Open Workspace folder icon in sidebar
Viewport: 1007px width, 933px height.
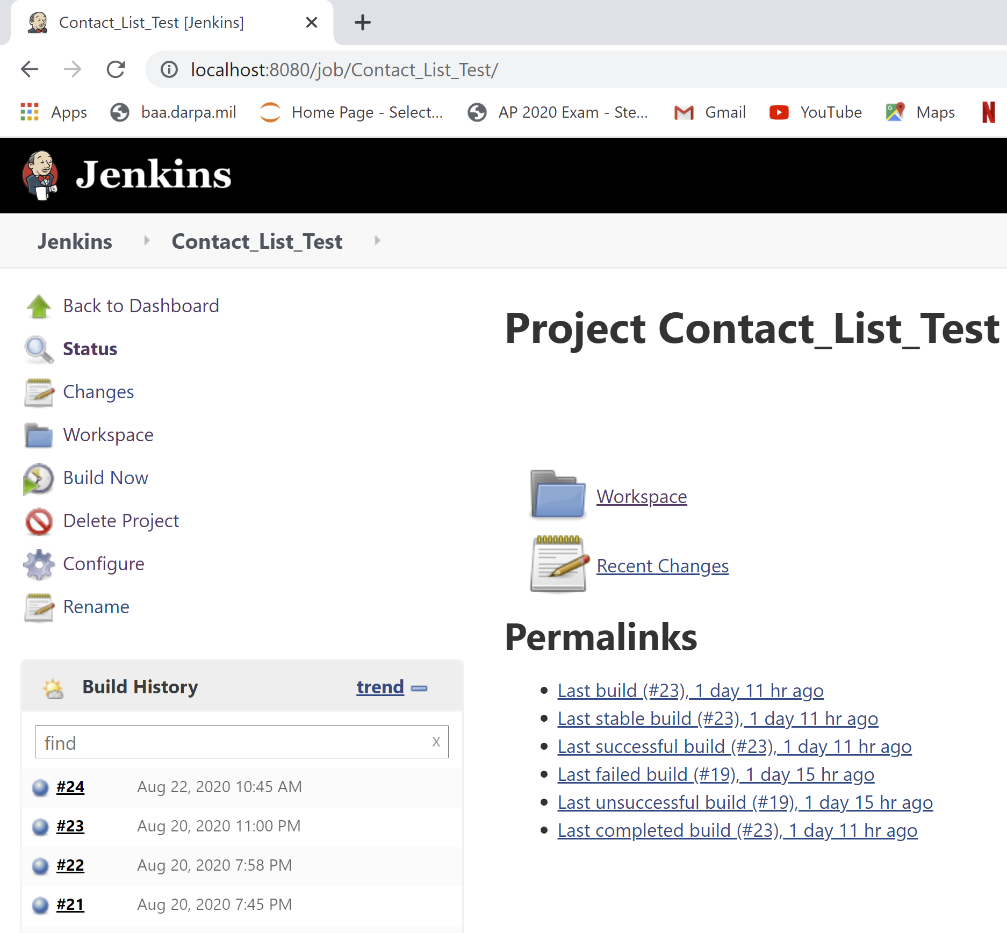[x=38, y=435]
